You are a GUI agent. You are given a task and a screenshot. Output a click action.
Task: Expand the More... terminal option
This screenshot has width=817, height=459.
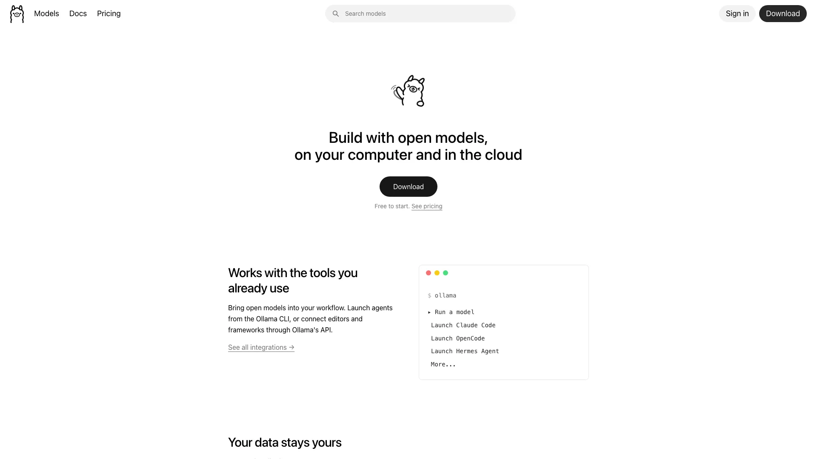pyautogui.click(x=443, y=364)
